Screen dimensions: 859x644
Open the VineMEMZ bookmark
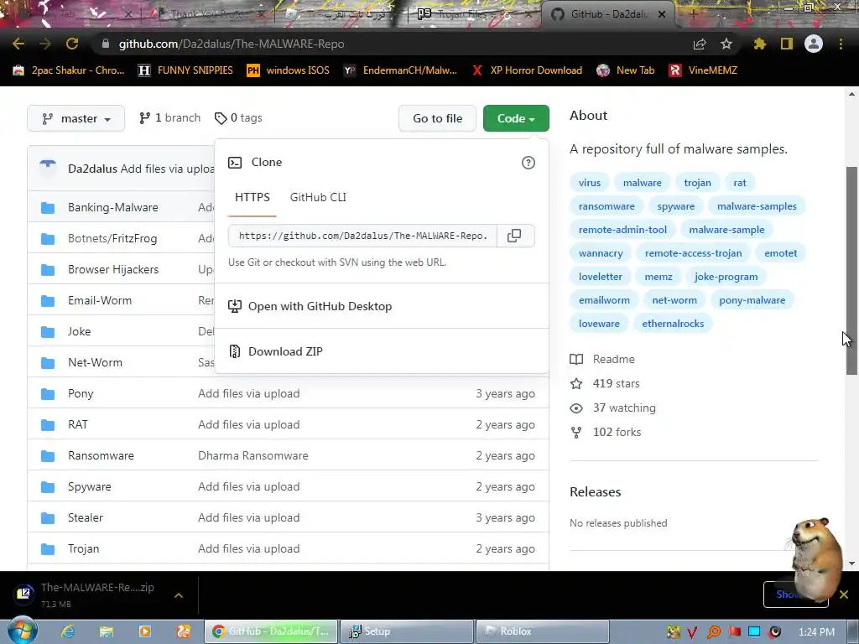point(704,70)
